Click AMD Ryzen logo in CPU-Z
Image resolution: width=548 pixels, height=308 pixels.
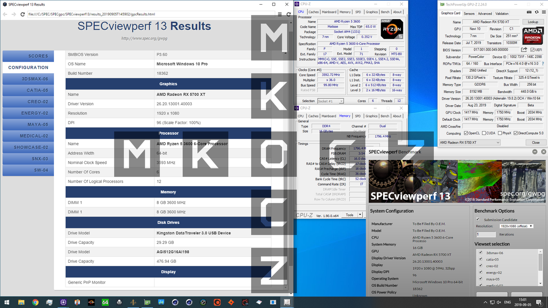point(391,29)
